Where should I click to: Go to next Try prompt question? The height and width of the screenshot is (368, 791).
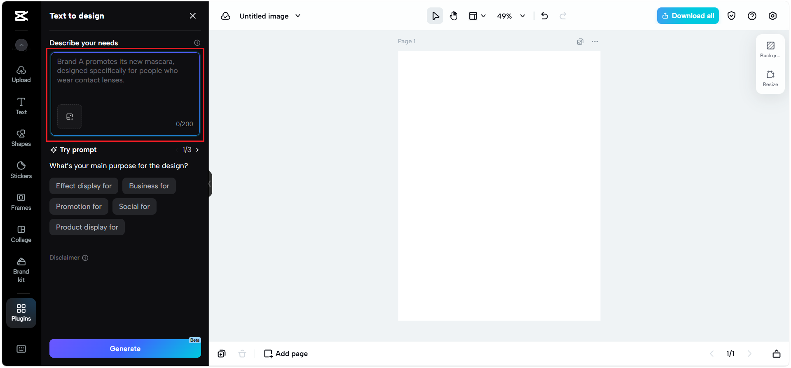197,150
